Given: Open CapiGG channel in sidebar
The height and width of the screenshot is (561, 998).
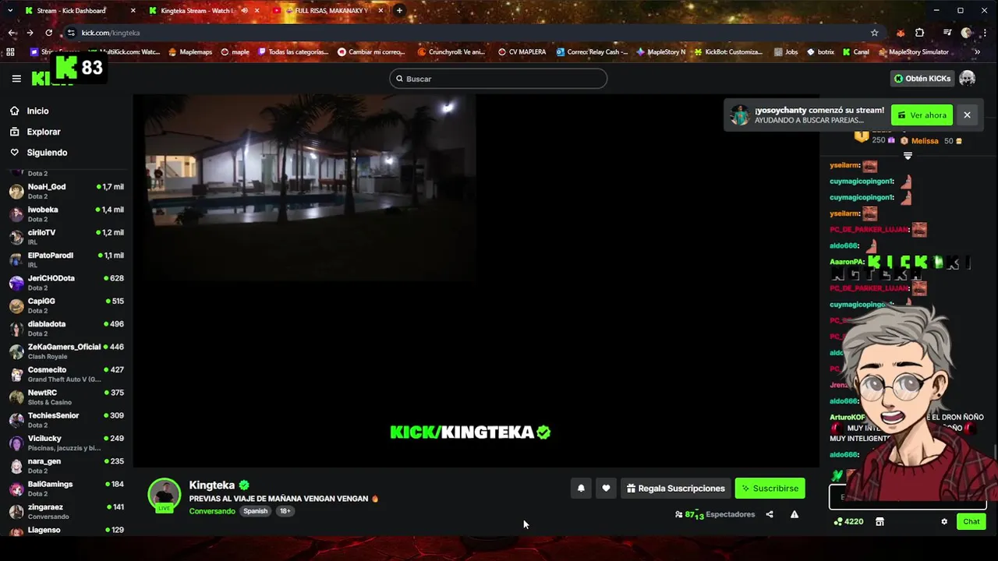Looking at the screenshot, I should pyautogui.click(x=66, y=305).
